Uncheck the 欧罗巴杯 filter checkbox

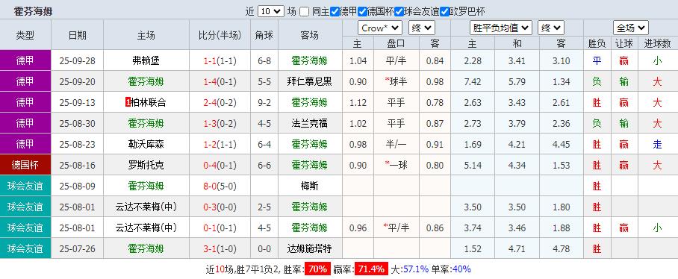(x=444, y=12)
